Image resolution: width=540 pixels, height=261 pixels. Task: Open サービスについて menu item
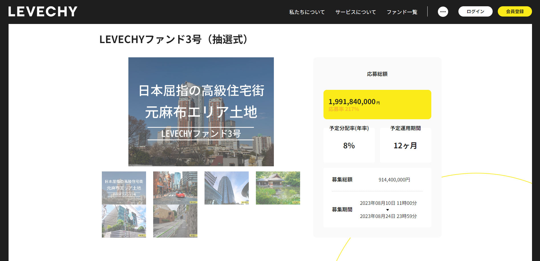pos(355,12)
